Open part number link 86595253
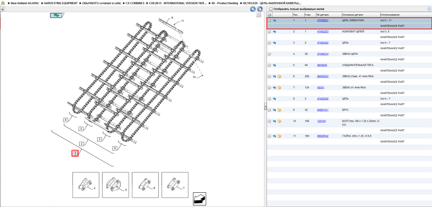This screenshot has width=432, height=207. [x=323, y=76]
